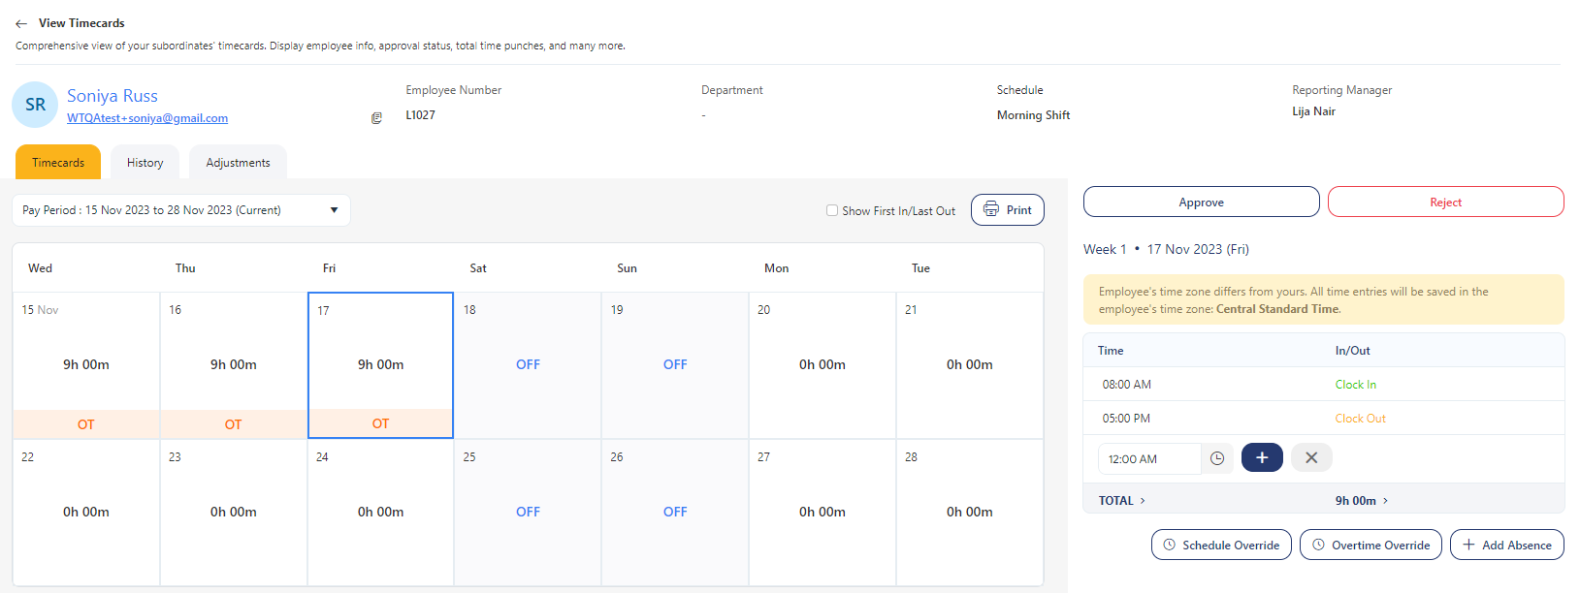The height and width of the screenshot is (593, 1580).
Task: Click the 12:00 AM time input field
Action: (x=1149, y=458)
